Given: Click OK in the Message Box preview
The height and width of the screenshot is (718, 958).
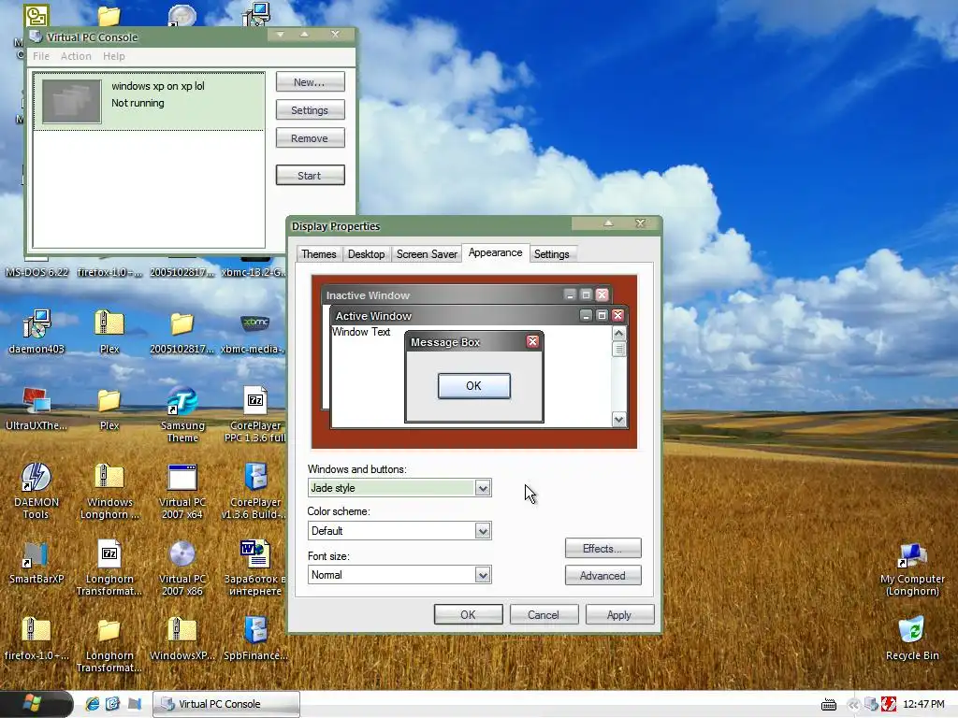Looking at the screenshot, I should point(473,386).
